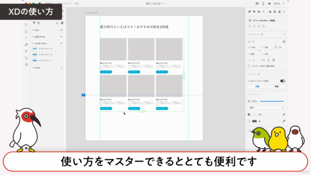Pick fill color with eyedropper in 塗り row
The image size is (311, 175).
pyautogui.click(x=284, y=115)
